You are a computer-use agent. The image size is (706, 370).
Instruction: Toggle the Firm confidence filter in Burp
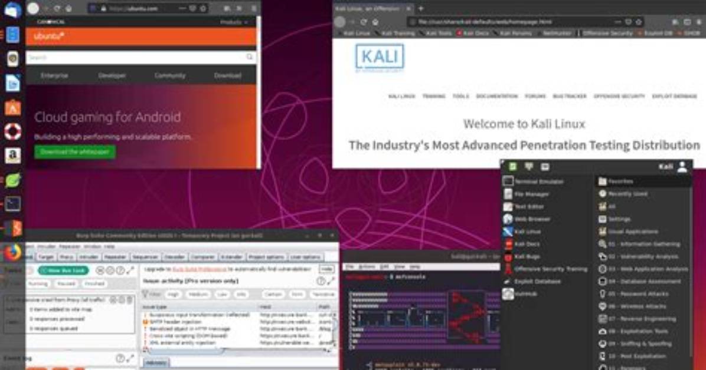point(297,295)
